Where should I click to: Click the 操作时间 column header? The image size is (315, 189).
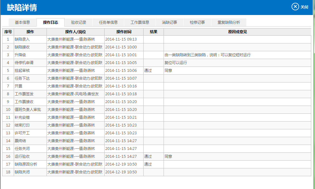point(124,32)
